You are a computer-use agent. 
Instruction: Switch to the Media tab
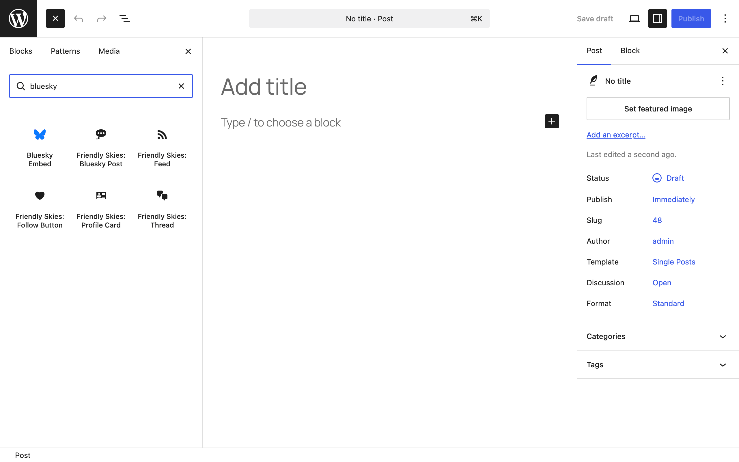109,51
